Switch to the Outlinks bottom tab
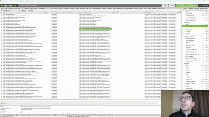The image size is (209, 117). click(13, 115)
